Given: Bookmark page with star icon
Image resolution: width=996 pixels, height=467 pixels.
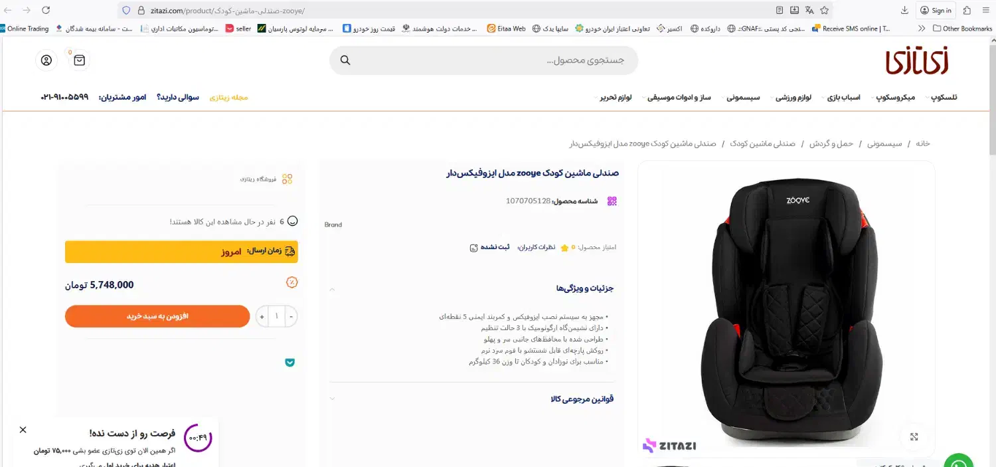Looking at the screenshot, I should coord(824,10).
